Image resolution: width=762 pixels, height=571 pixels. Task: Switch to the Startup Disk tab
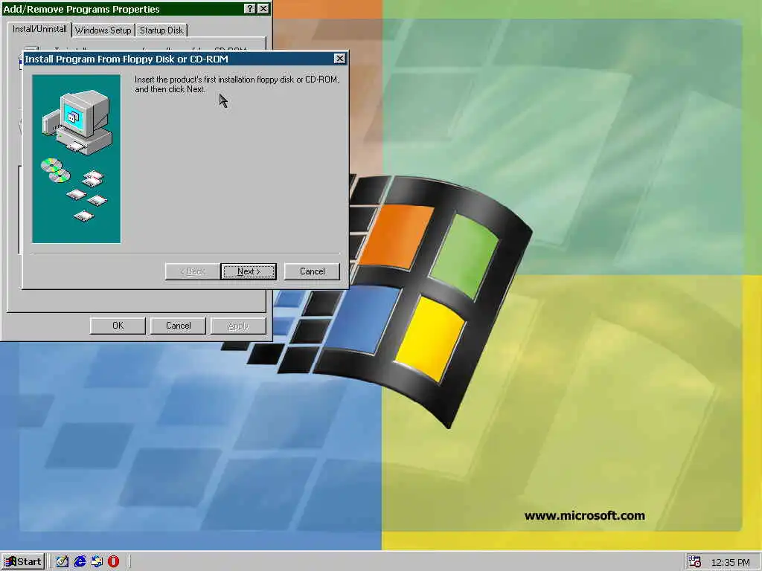161,30
